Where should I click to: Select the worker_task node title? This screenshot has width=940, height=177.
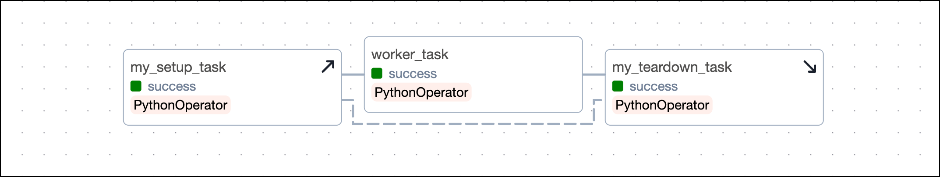coord(410,54)
